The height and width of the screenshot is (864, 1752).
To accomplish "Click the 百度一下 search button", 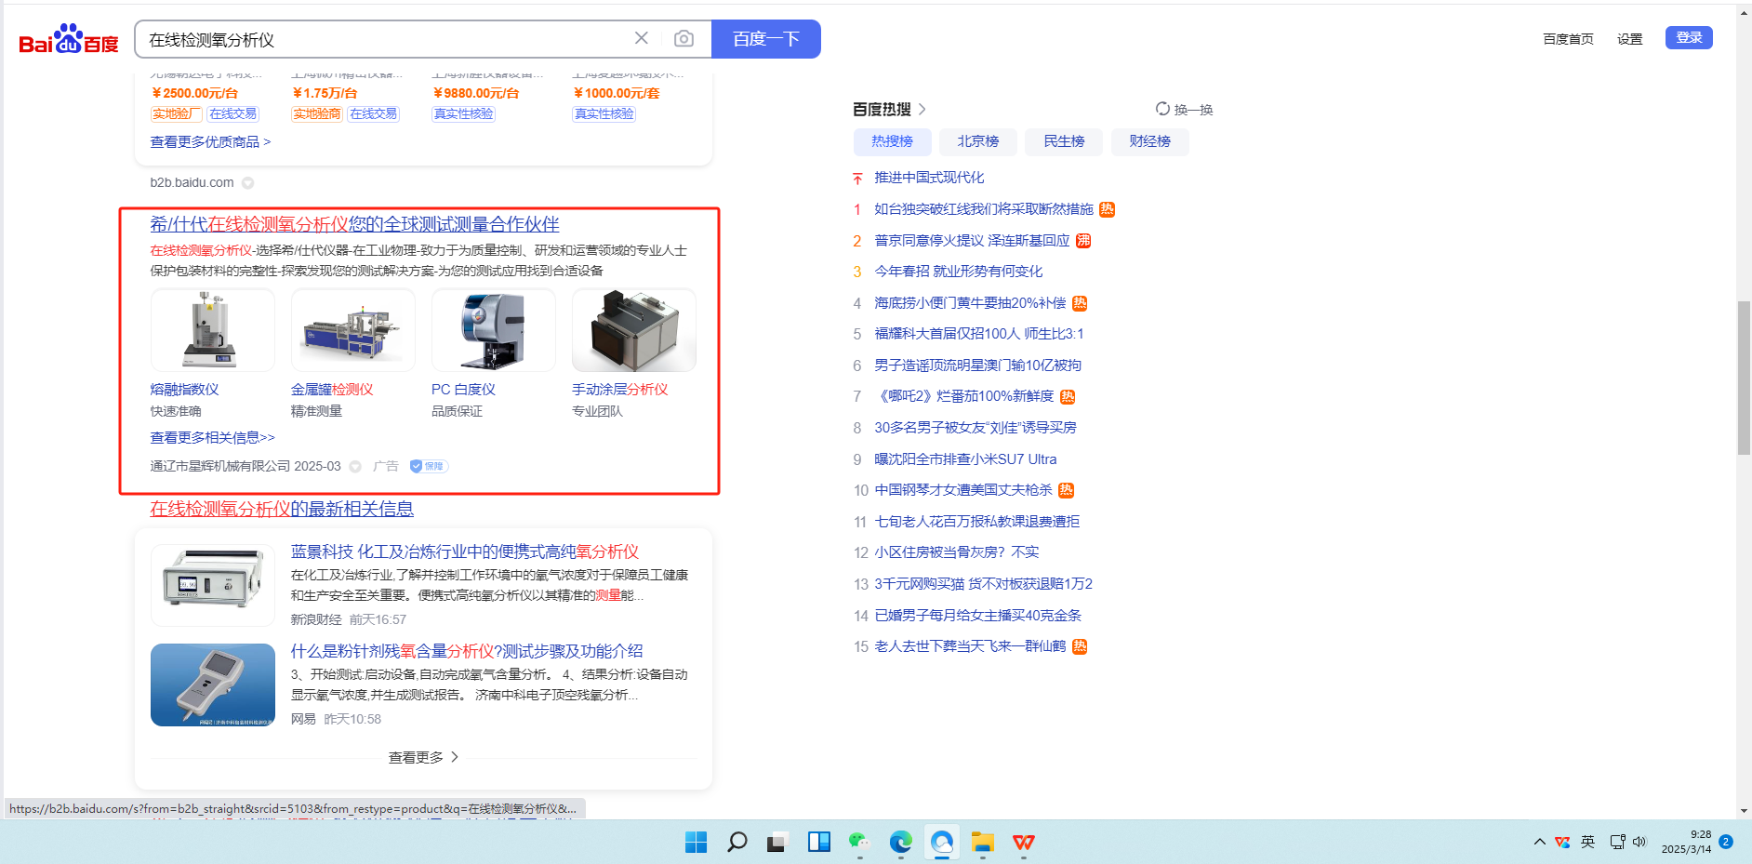I will coord(766,39).
